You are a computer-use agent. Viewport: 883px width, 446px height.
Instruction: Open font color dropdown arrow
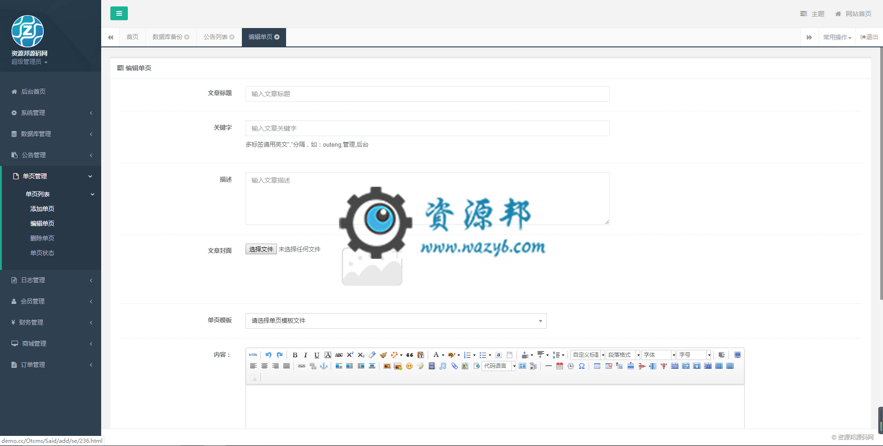pyautogui.click(x=443, y=355)
